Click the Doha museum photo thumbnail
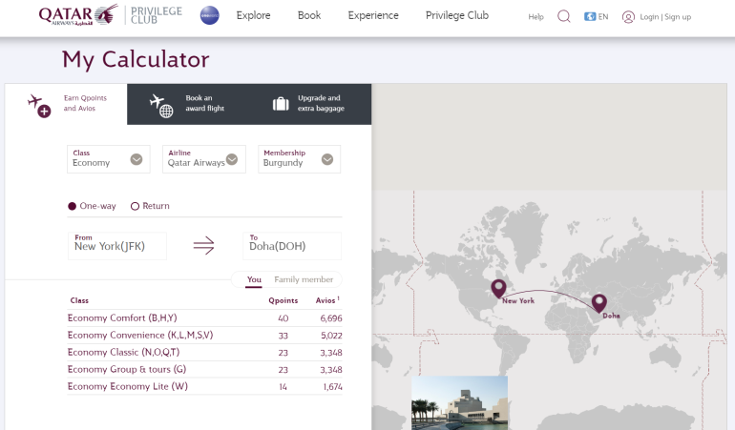This screenshot has height=430, width=735. pos(459,402)
